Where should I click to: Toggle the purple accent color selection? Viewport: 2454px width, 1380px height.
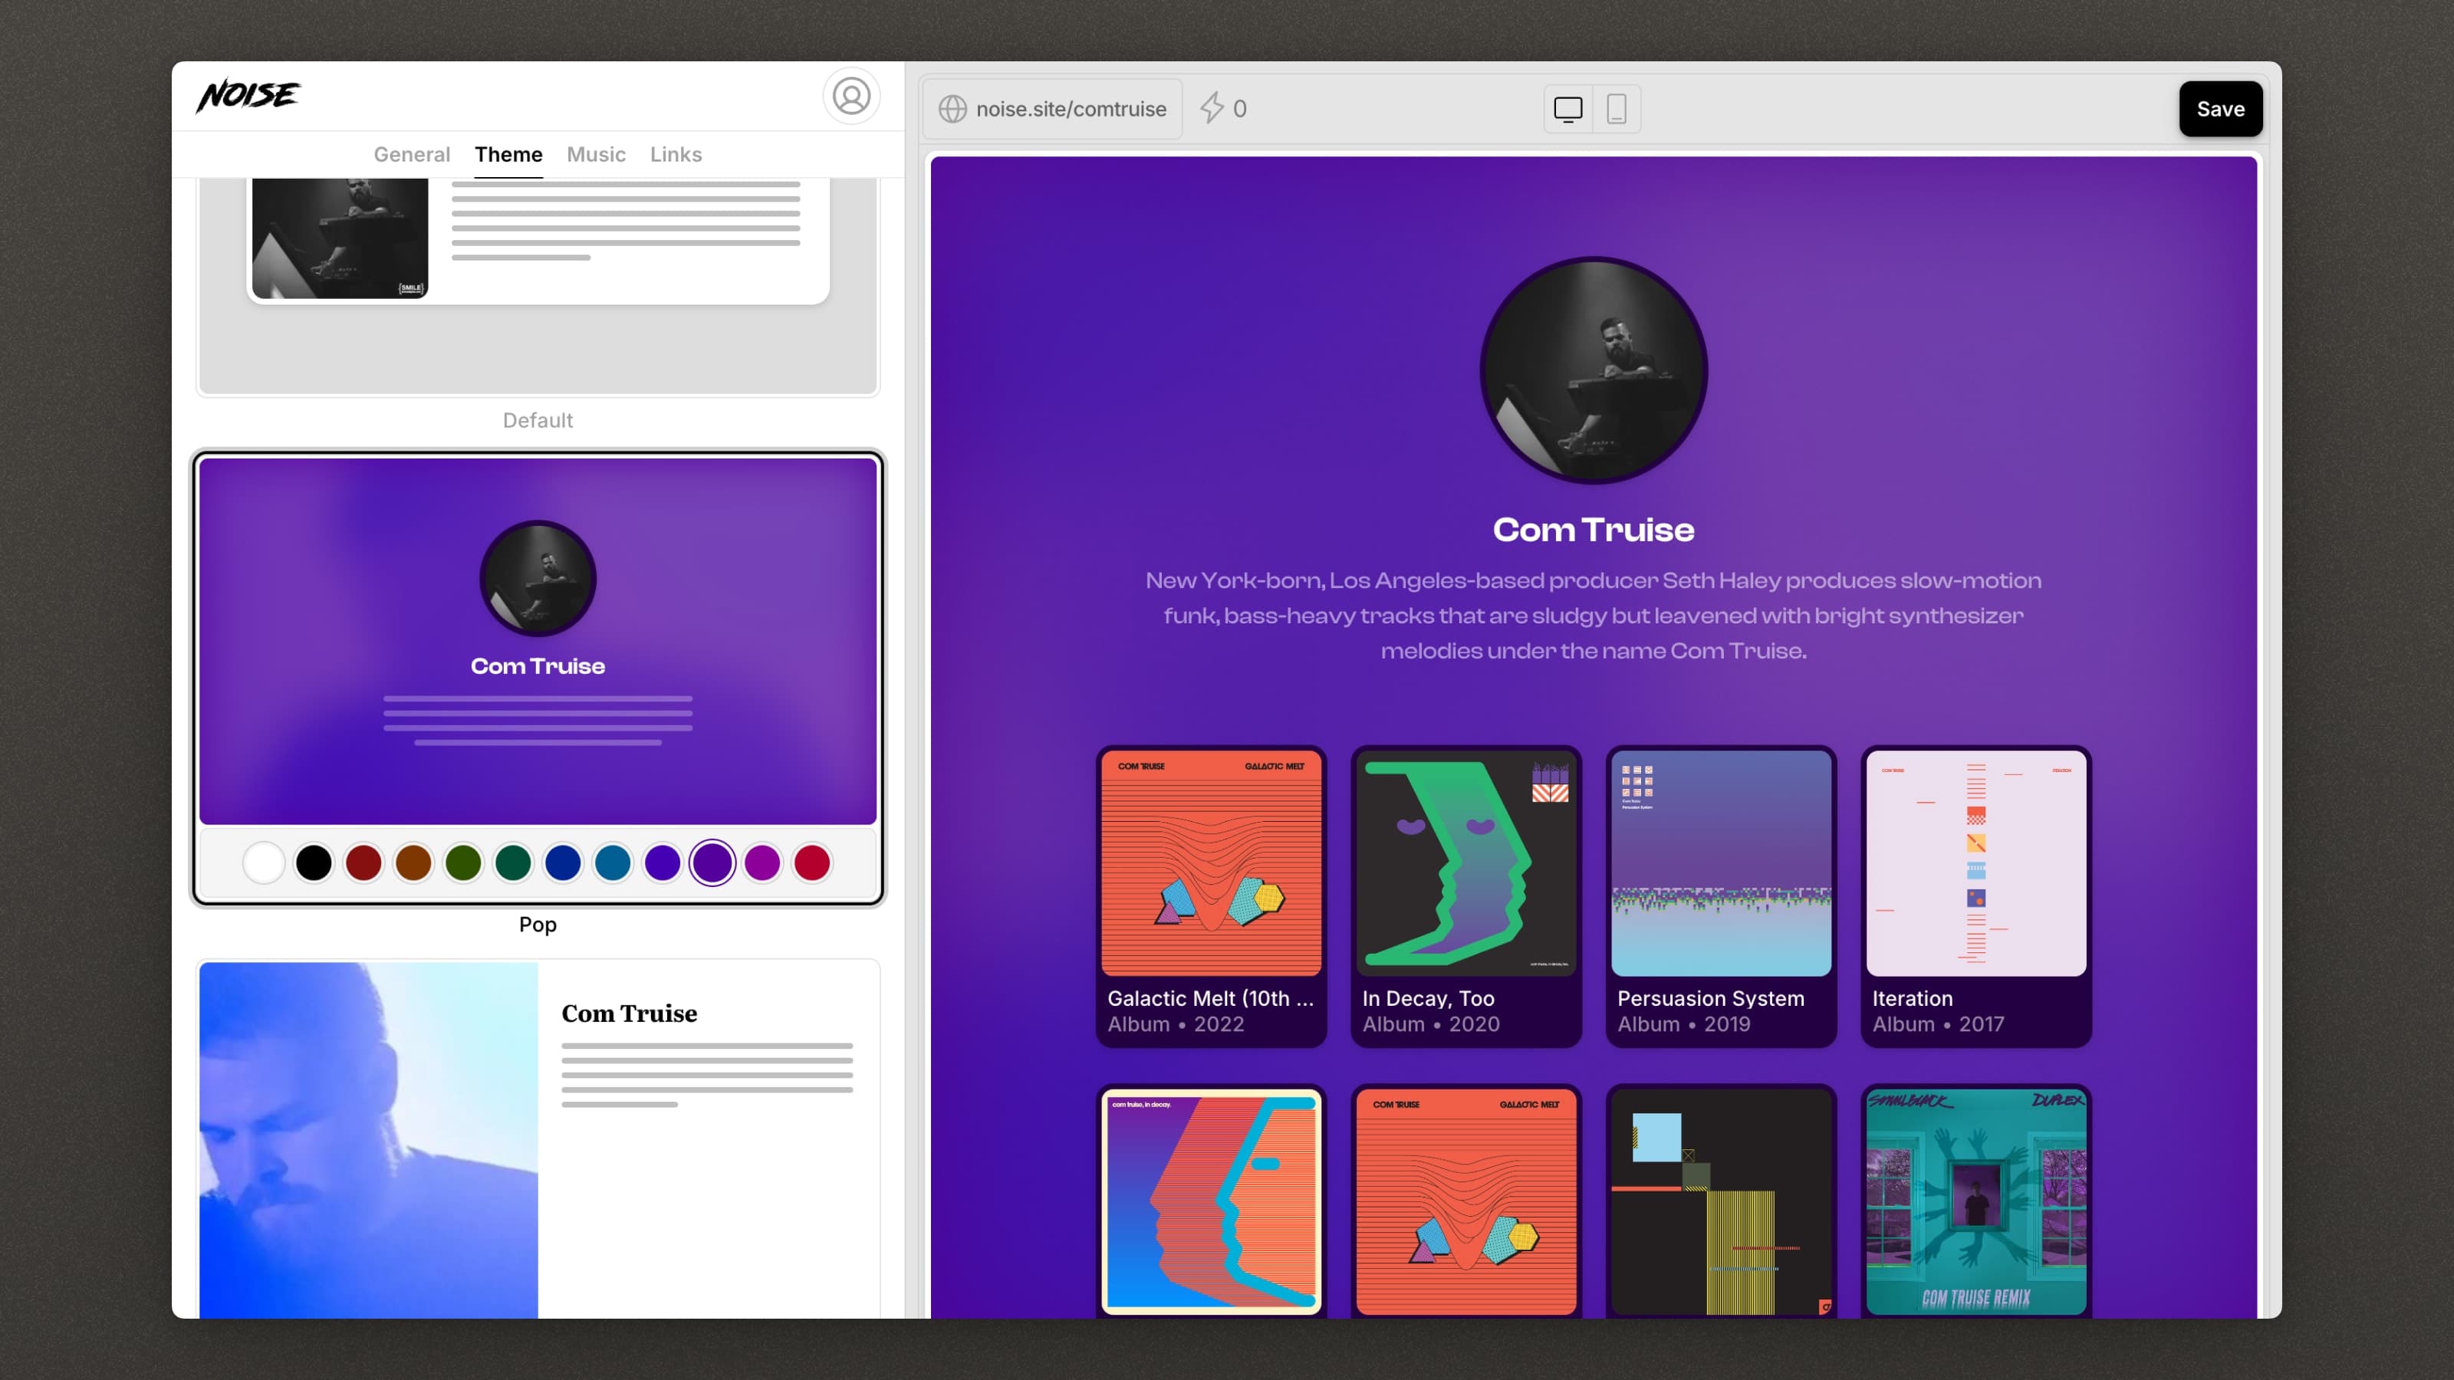(x=712, y=862)
